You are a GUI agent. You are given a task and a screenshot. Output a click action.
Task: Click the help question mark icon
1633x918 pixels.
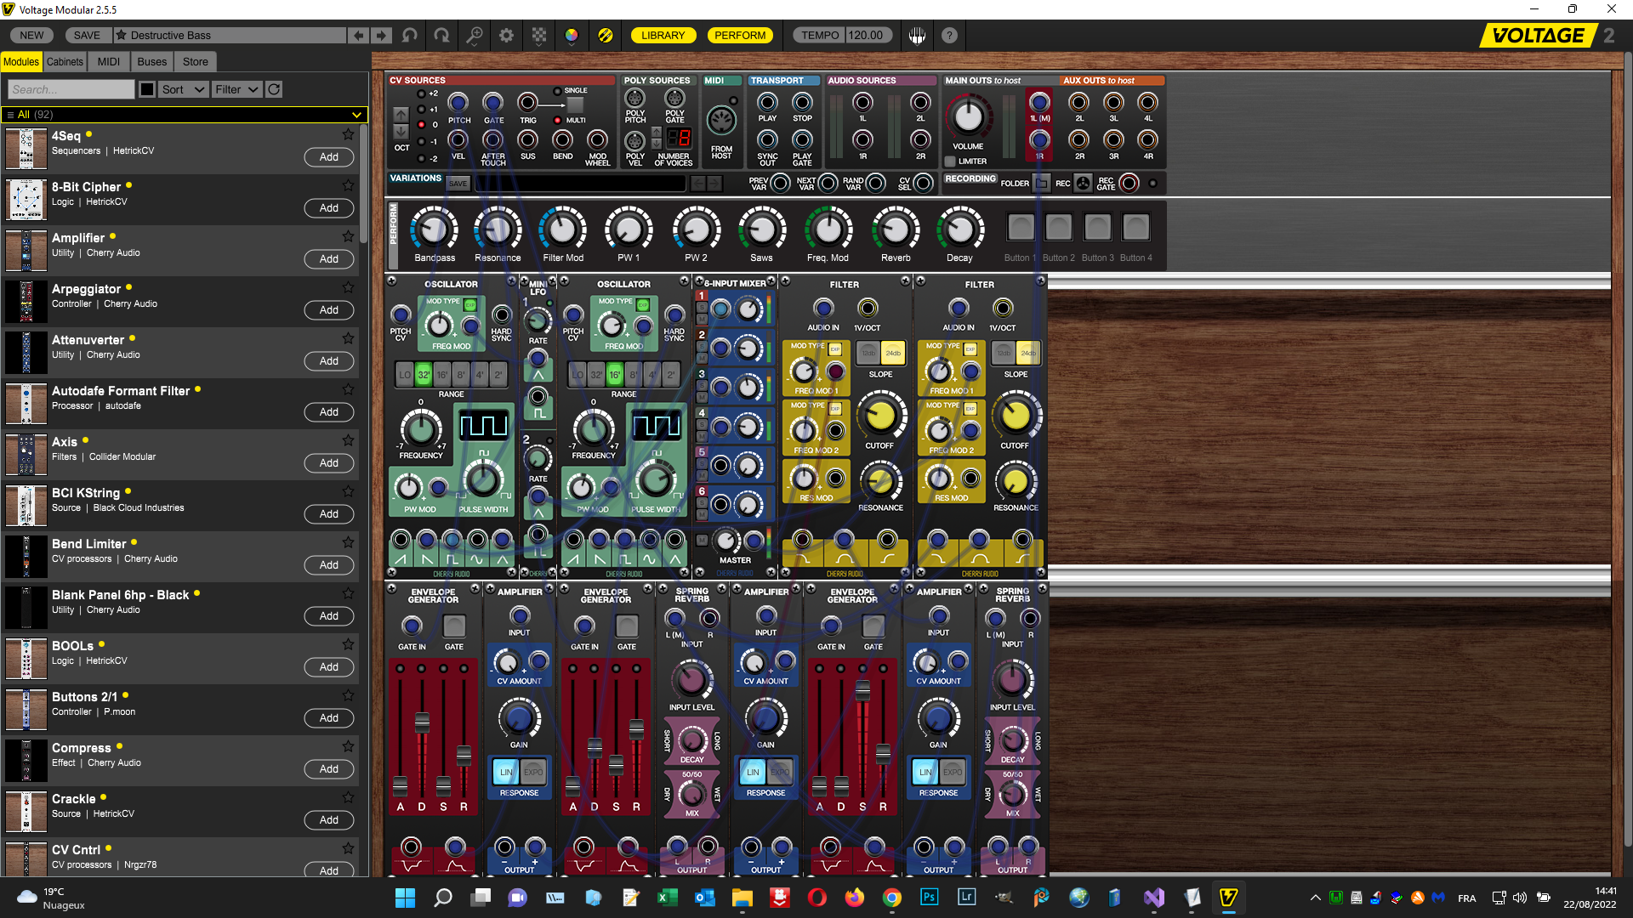coord(950,35)
